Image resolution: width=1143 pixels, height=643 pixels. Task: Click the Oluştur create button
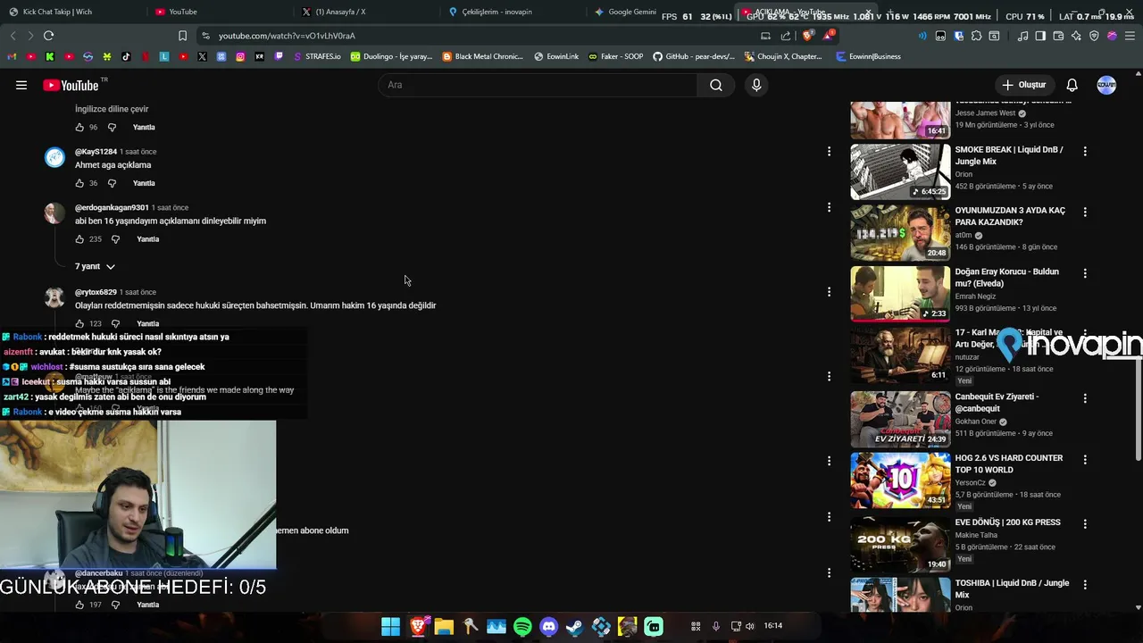point(1024,85)
